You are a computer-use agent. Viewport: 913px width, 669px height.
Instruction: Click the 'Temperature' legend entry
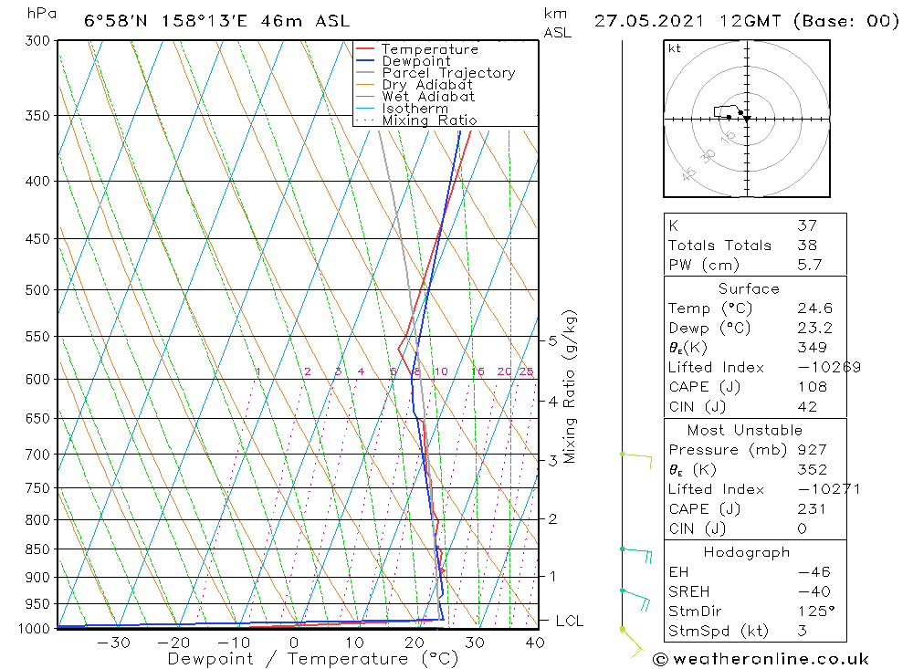430,49
